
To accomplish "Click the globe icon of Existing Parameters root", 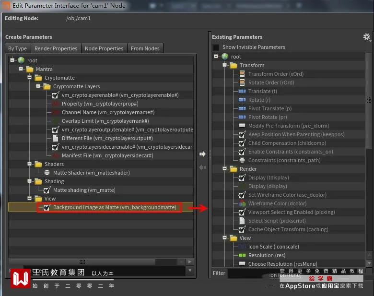I will (225, 57).
